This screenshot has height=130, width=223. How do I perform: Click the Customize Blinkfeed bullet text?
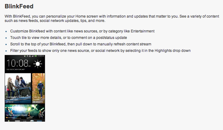click(x=82, y=31)
